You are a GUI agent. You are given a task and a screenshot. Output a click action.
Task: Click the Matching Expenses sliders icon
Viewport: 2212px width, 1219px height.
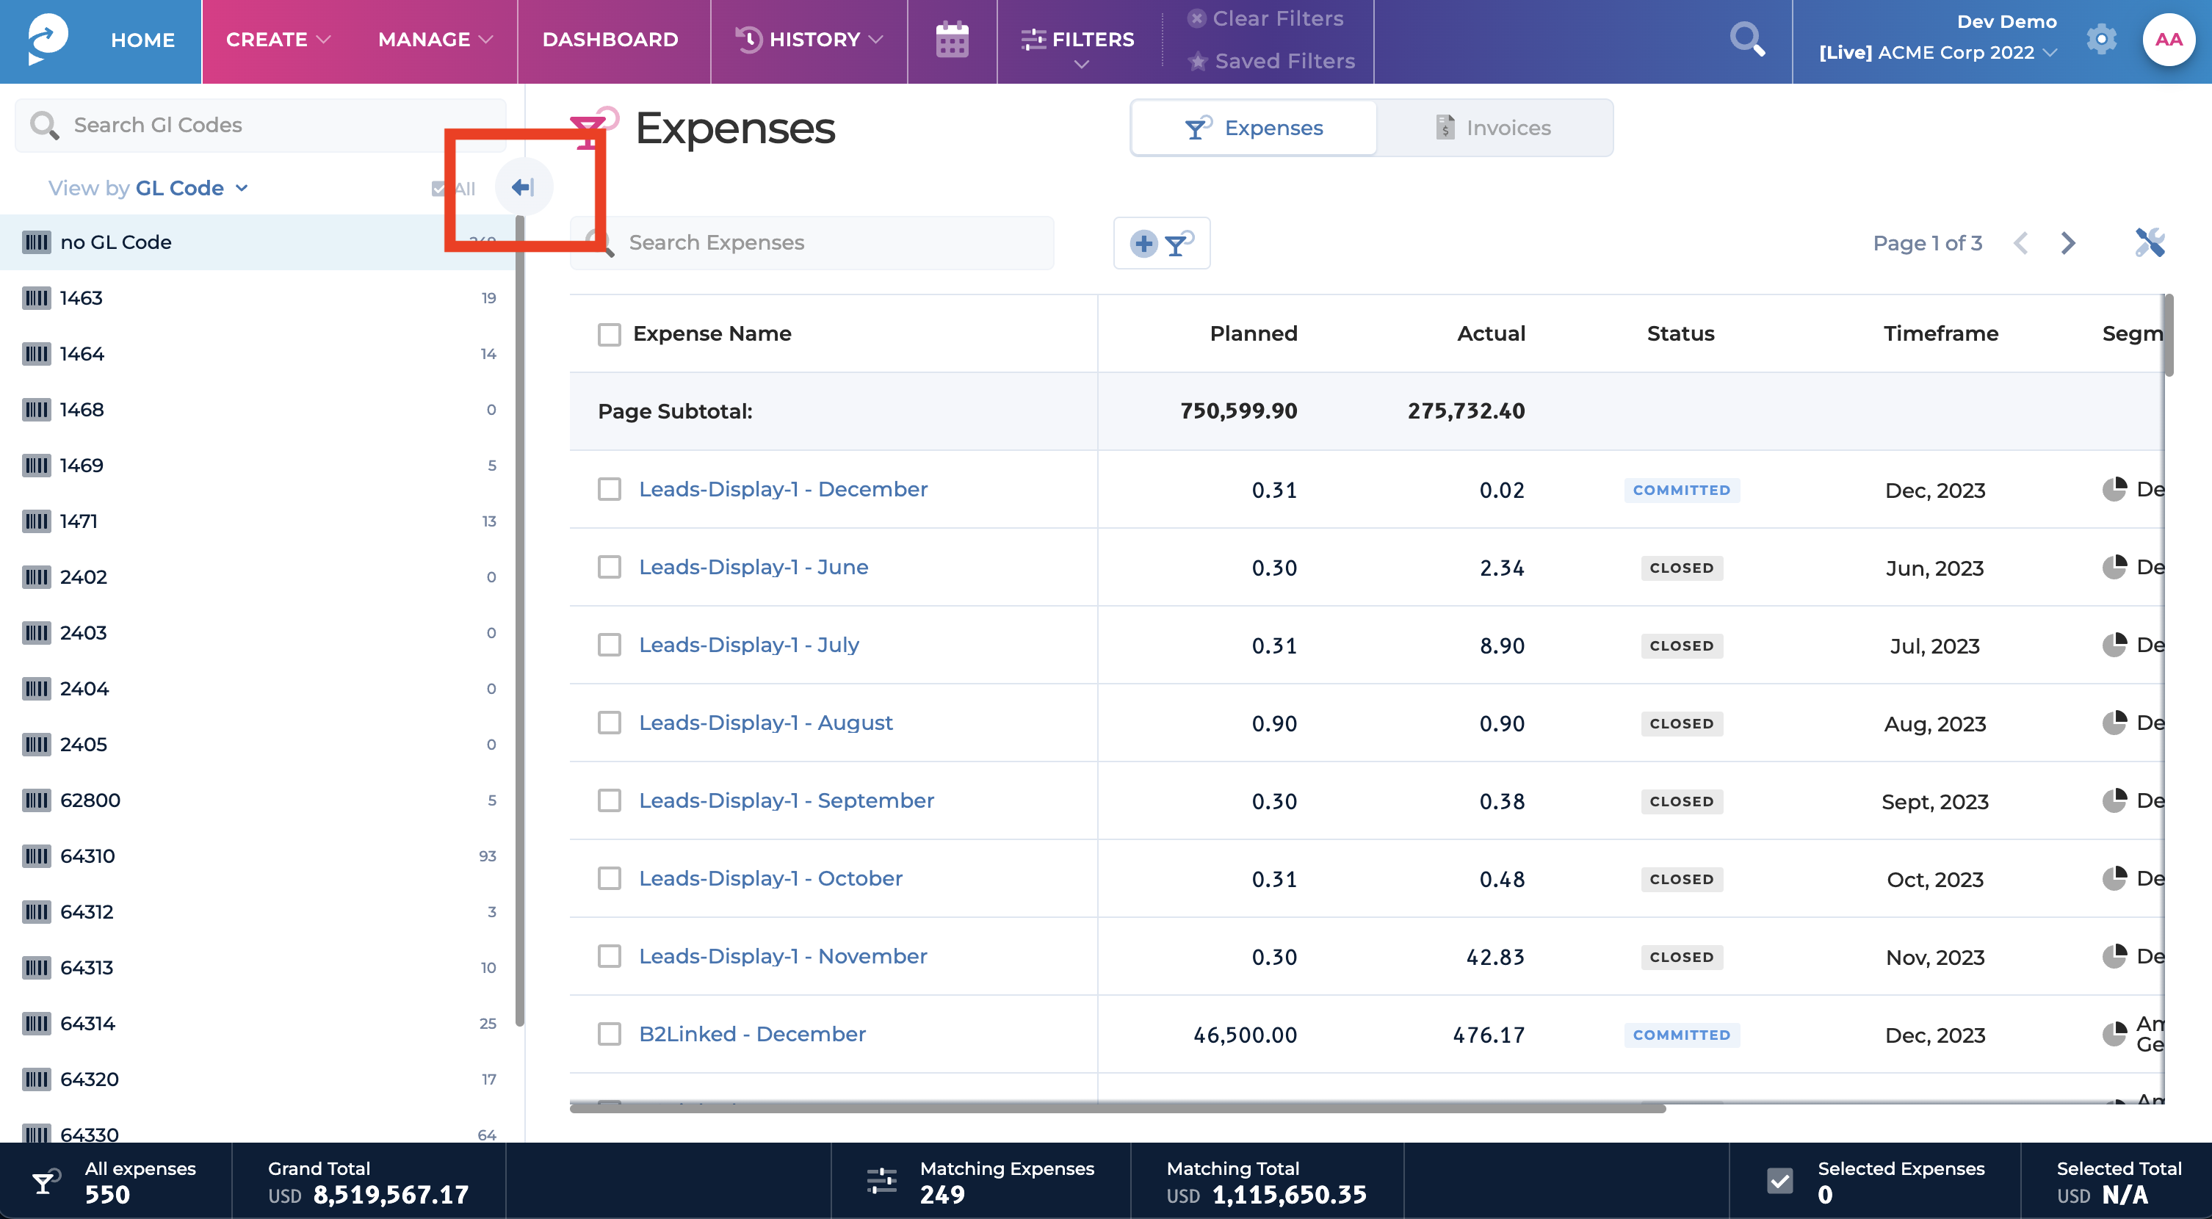pos(882,1182)
